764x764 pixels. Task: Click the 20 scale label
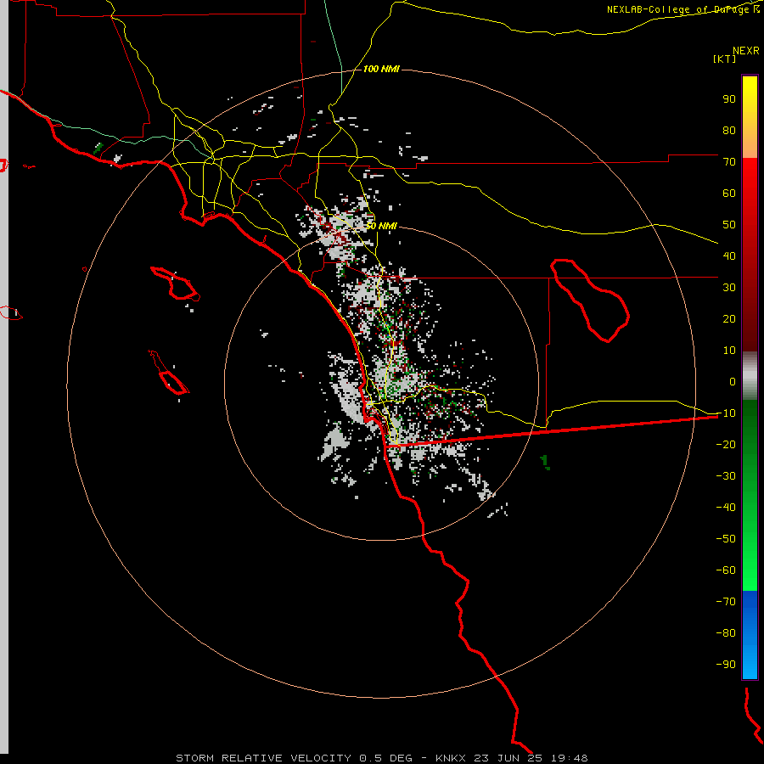click(729, 318)
